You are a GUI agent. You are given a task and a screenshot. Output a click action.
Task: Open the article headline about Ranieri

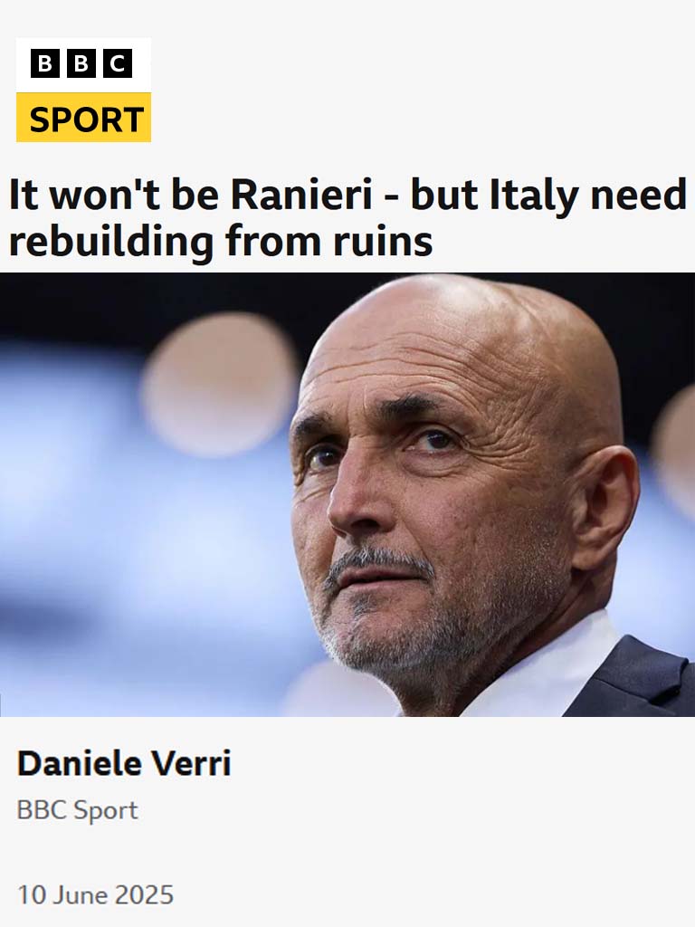[x=347, y=217]
